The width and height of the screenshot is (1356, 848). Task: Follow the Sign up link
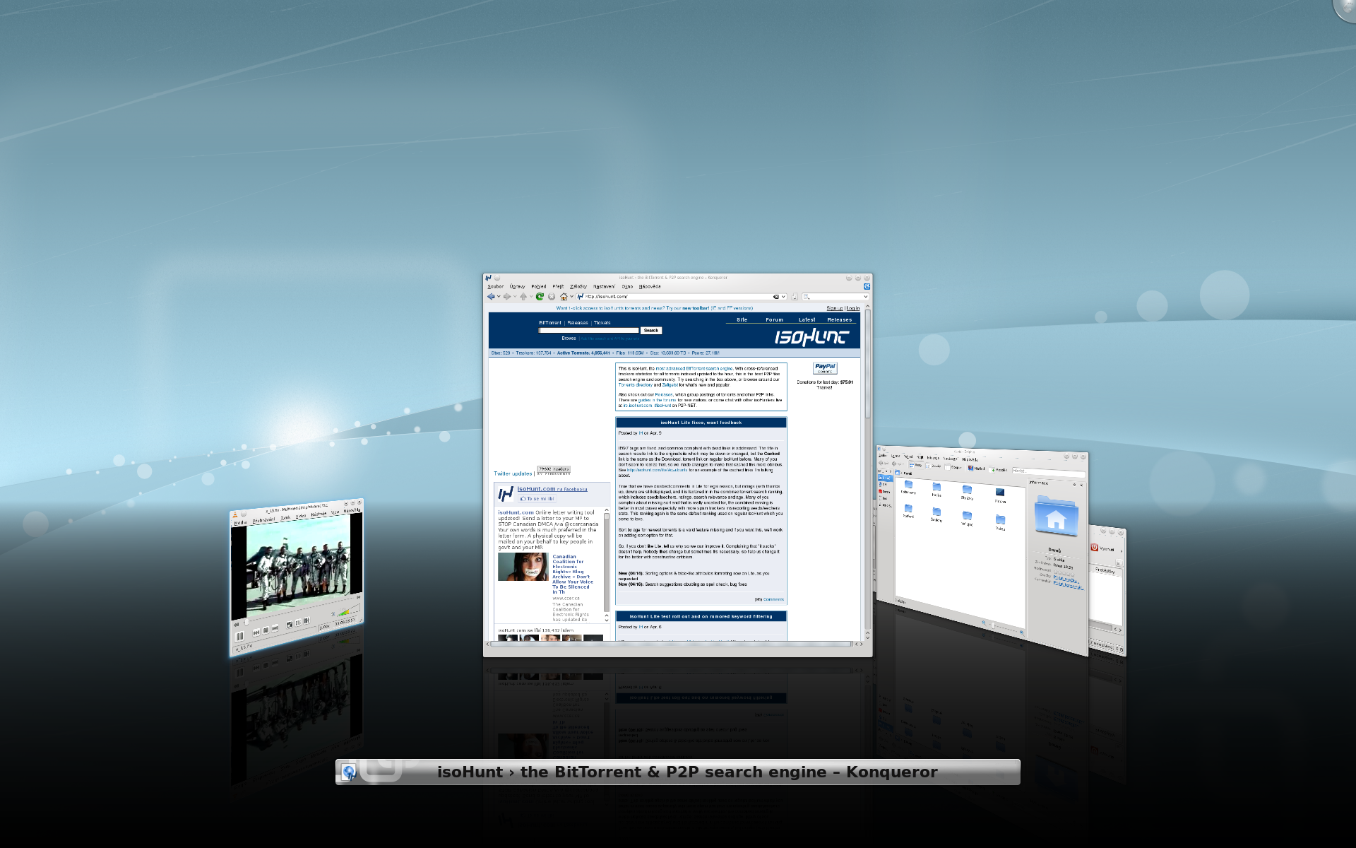click(835, 308)
